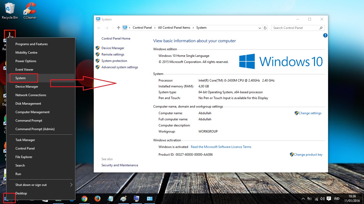Click the WORKGROUP workgroup value

pos(208,131)
